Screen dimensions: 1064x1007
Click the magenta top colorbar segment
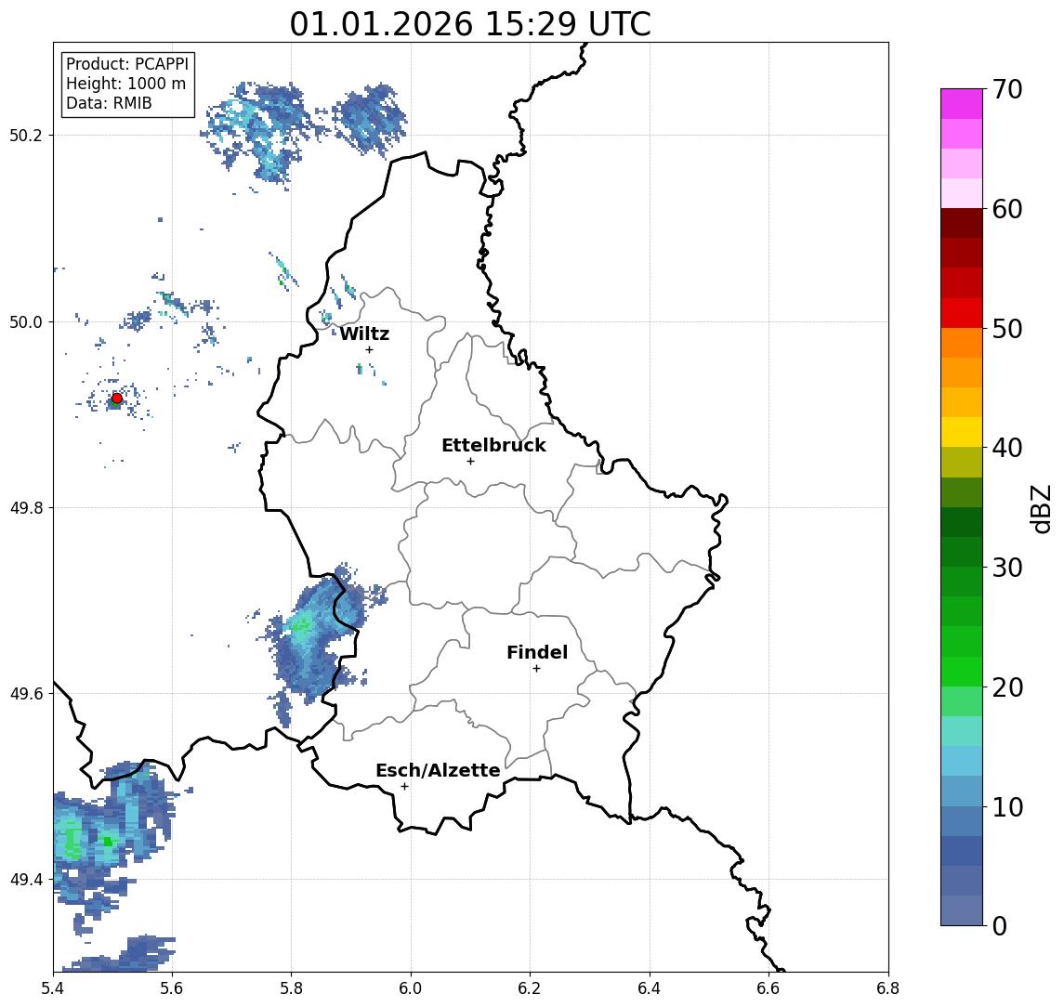click(962, 104)
